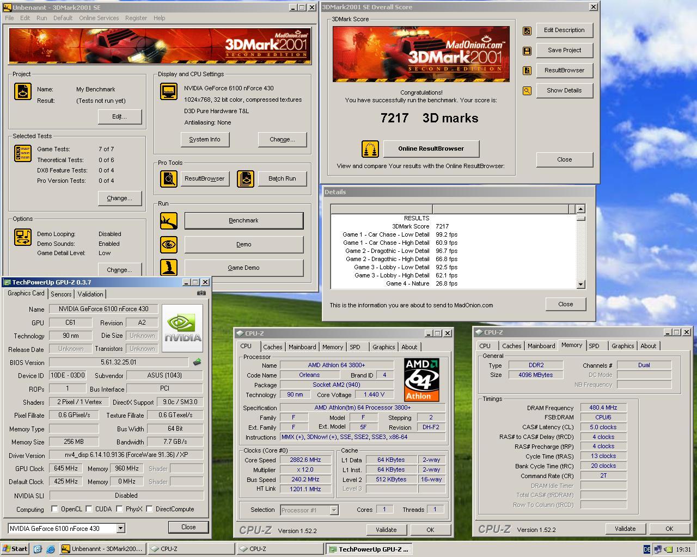The height and width of the screenshot is (557, 697).
Task: Open the About tab in right CPU-Z
Action: (648, 345)
